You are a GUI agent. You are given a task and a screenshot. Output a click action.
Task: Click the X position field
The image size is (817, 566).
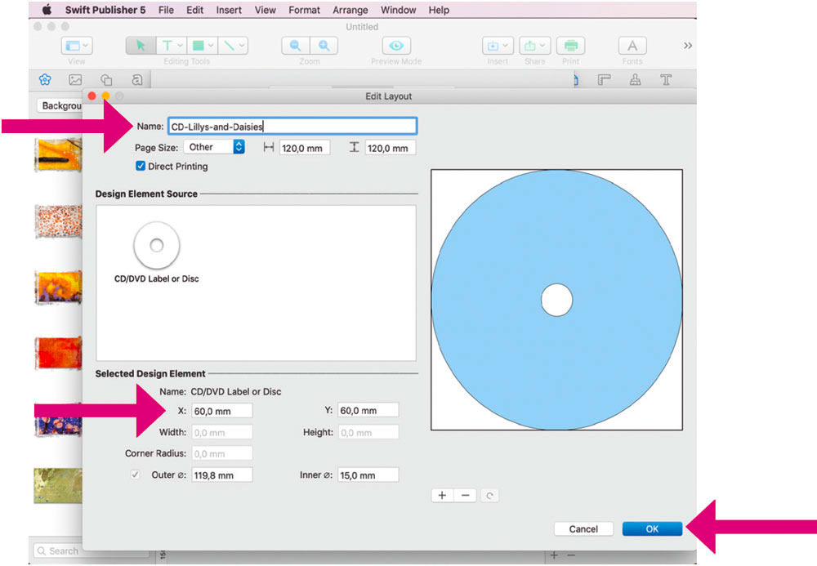tap(222, 411)
